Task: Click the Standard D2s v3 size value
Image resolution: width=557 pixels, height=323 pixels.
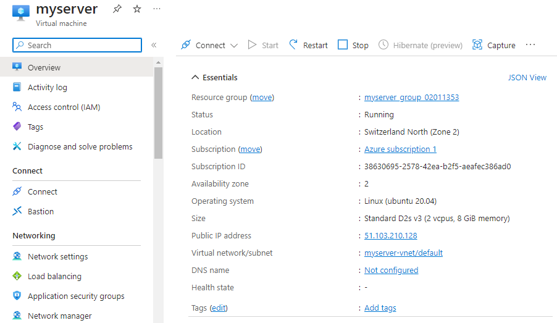Action: pos(437,218)
